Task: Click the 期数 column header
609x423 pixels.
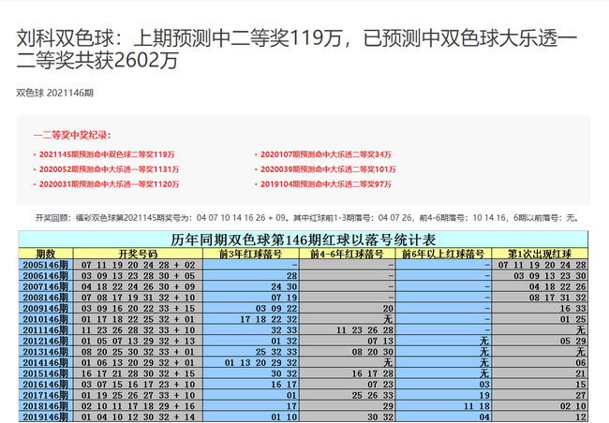Action: 46,254
